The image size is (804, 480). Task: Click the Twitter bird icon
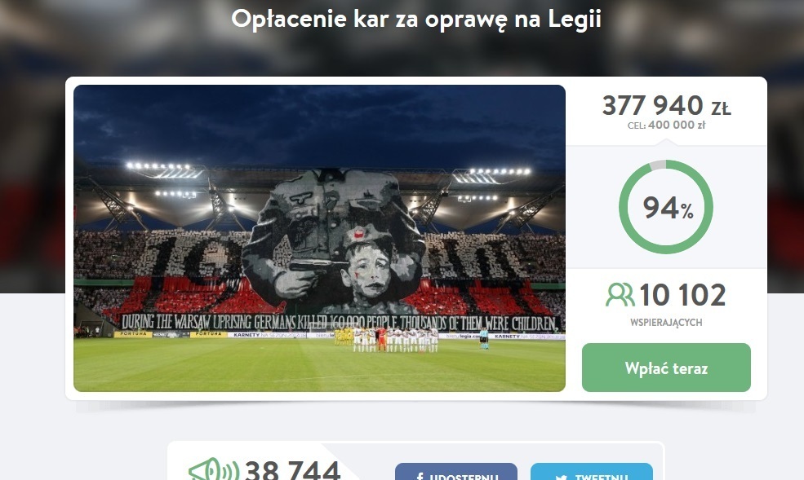pos(561,478)
